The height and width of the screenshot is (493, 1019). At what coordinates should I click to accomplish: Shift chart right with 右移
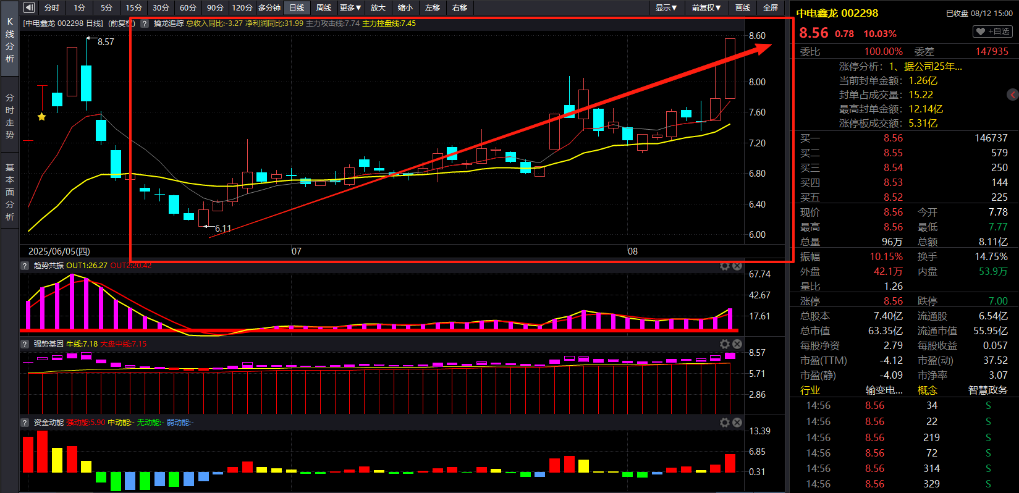click(x=460, y=7)
